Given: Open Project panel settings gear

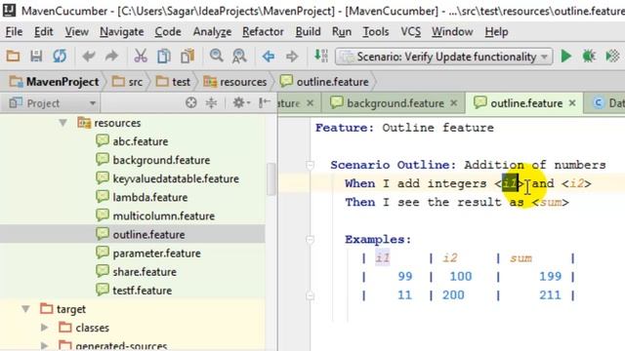Looking at the screenshot, I should click(x=241, y=103).
